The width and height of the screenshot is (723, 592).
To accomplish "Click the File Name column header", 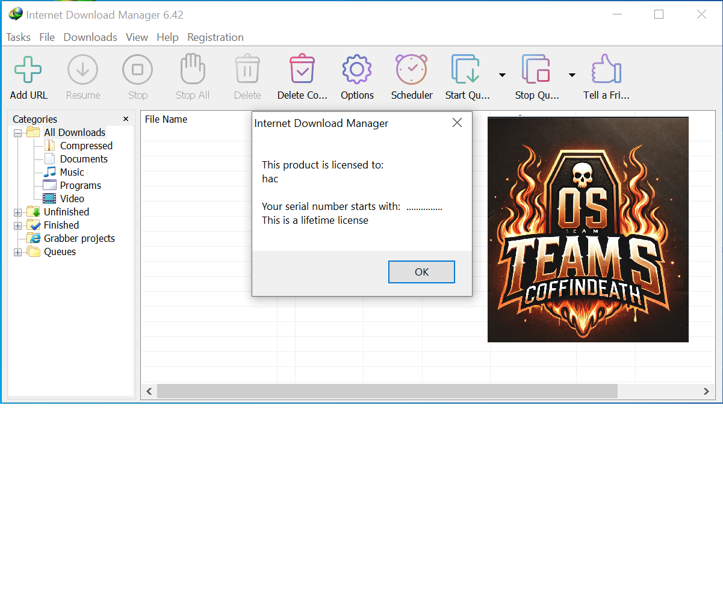I will [x=166, y=119].
